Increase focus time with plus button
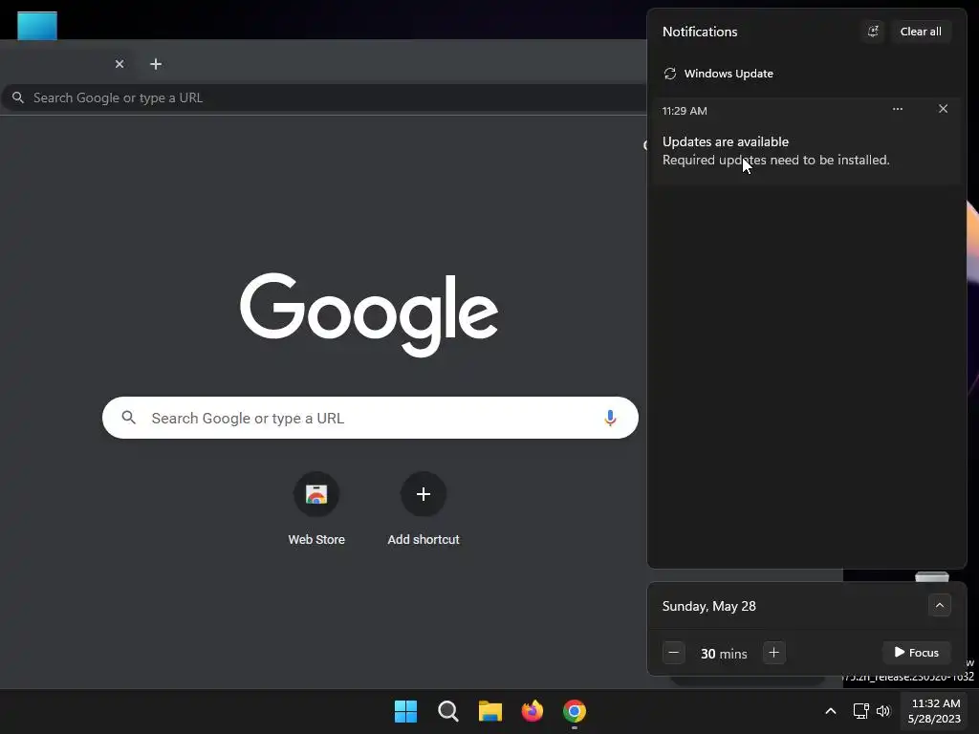Screen dimensions: 979x734 point(773,653)
